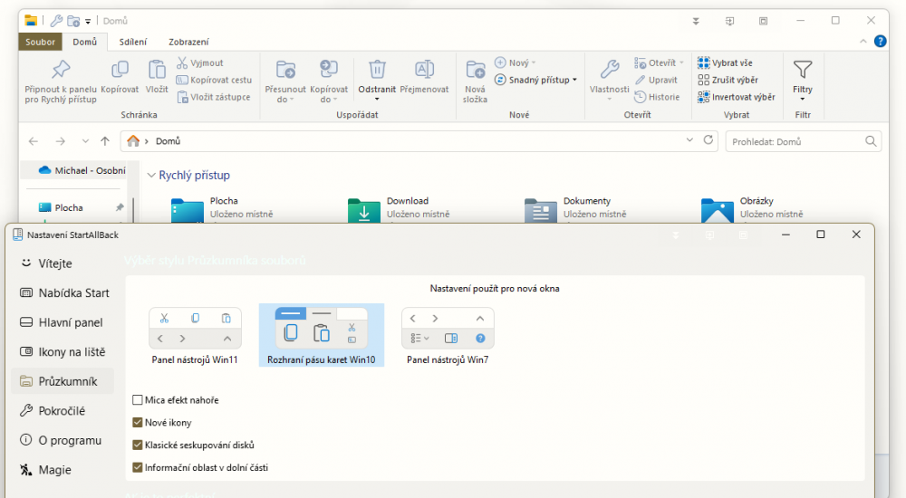
Task: Expand the Rychlý přístup section chevron
Action: point(150,176)
